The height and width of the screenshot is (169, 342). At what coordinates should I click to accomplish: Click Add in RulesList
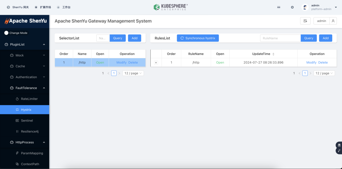[x=326, y=38]
